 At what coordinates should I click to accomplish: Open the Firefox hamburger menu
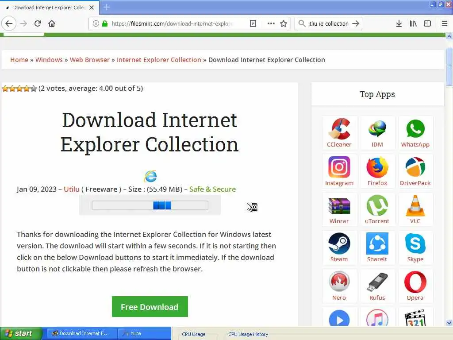click(x=445, y=23)
